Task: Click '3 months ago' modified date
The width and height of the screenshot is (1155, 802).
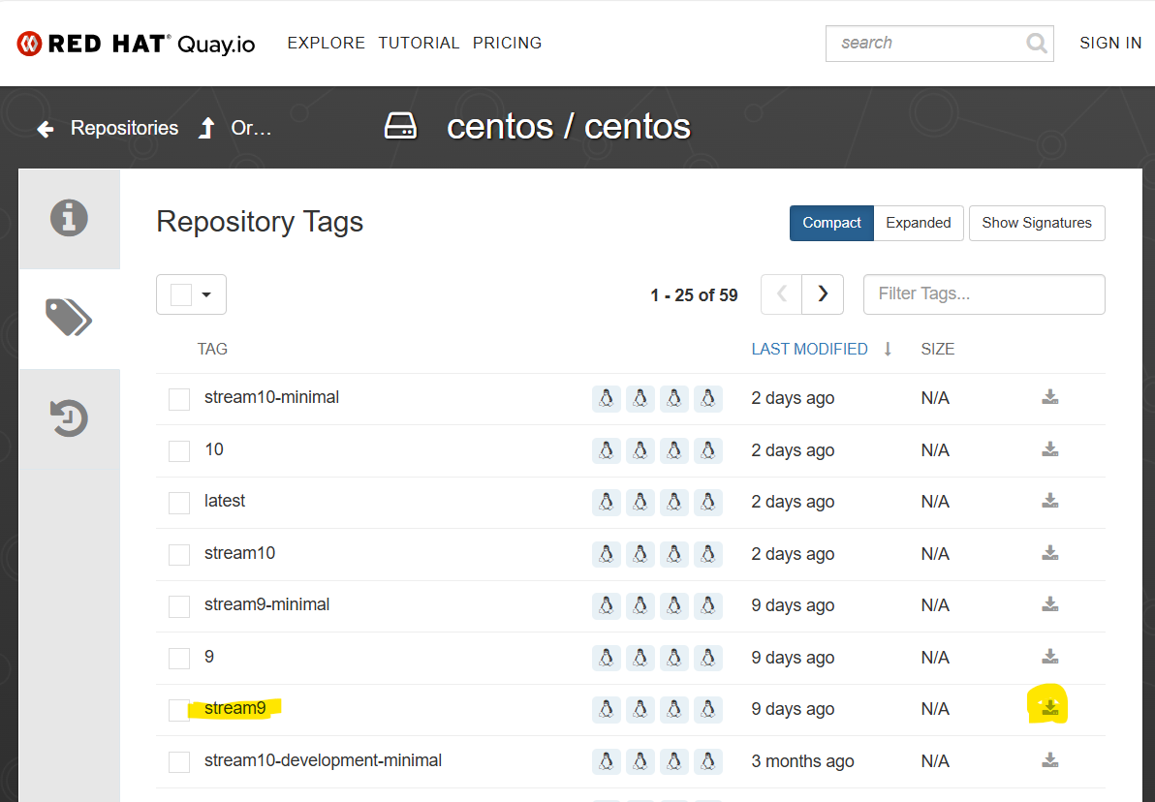Action: point(803,761)
